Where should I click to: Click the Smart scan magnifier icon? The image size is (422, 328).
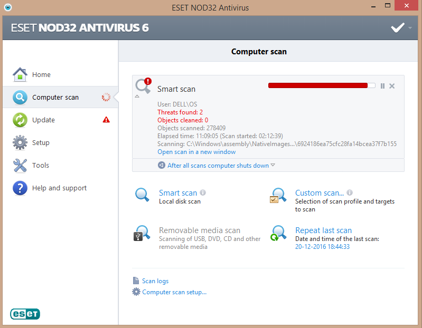(x=142, y=195)
